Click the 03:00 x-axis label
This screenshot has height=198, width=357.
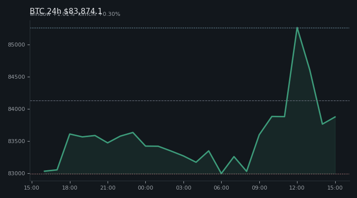tap(183, 188)
